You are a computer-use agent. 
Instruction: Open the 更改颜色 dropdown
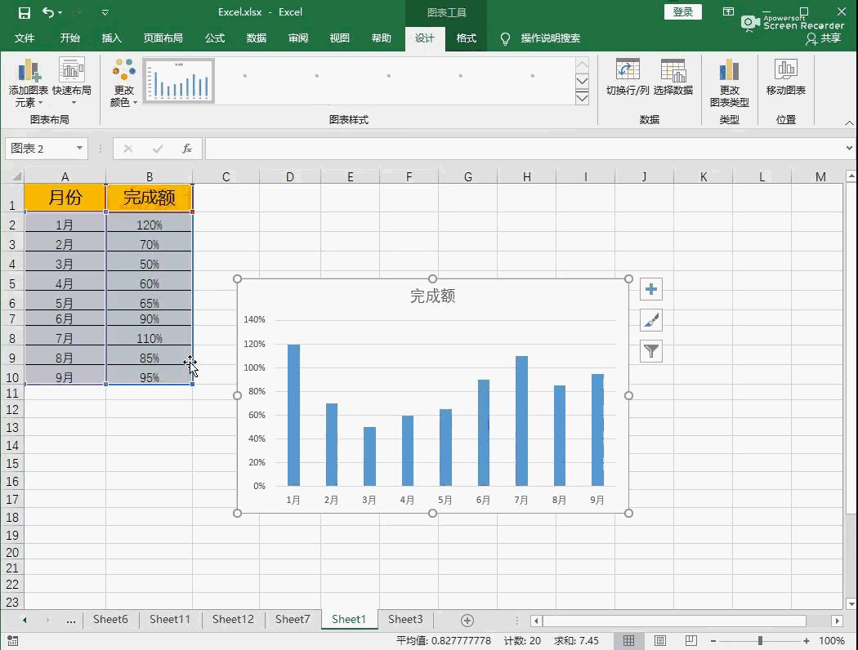[122, 80]
